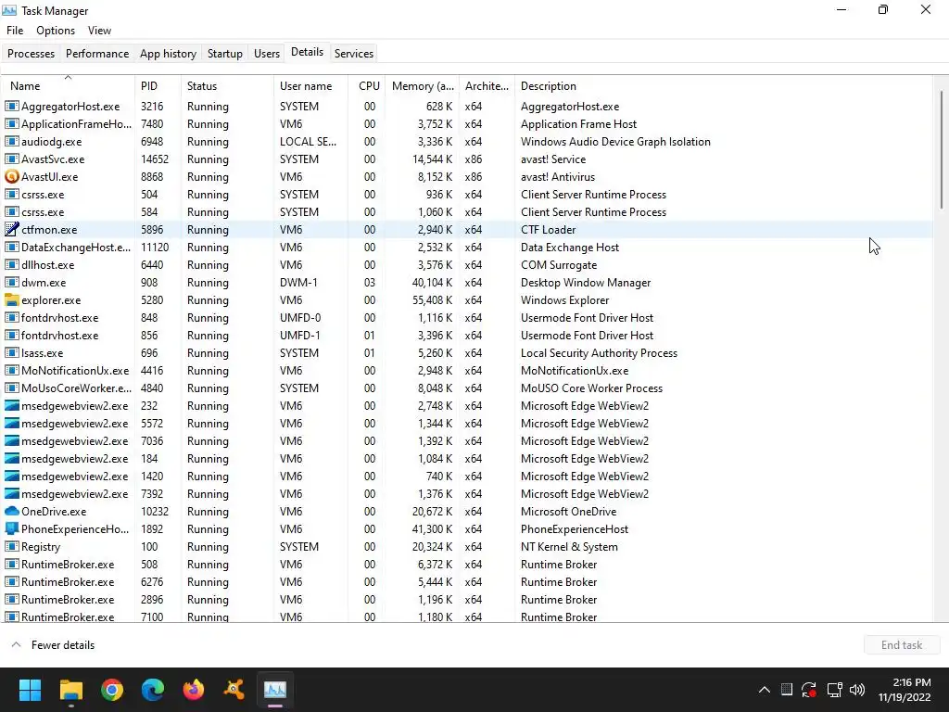949x712 pixels.
Task: Click the AggregatorHost.exe process icon
Action: tap(11, 107)
